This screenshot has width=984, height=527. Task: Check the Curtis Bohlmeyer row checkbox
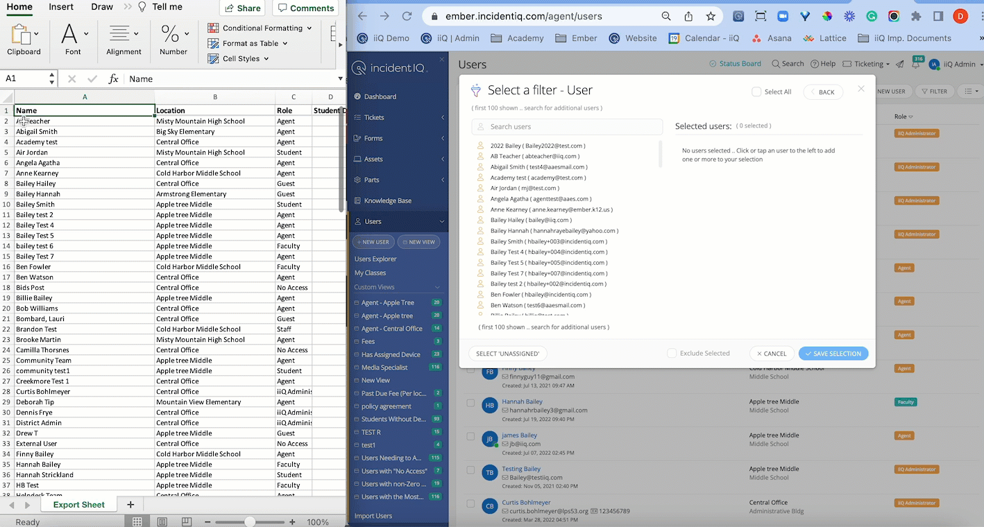click(470, 504)
